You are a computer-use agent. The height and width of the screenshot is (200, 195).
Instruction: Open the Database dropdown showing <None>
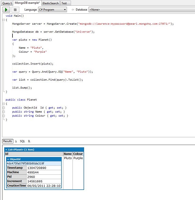(x=142, y=10)
